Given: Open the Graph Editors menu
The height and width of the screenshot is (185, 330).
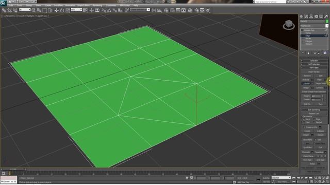Looking at the screenshot, I should [84, 6].
